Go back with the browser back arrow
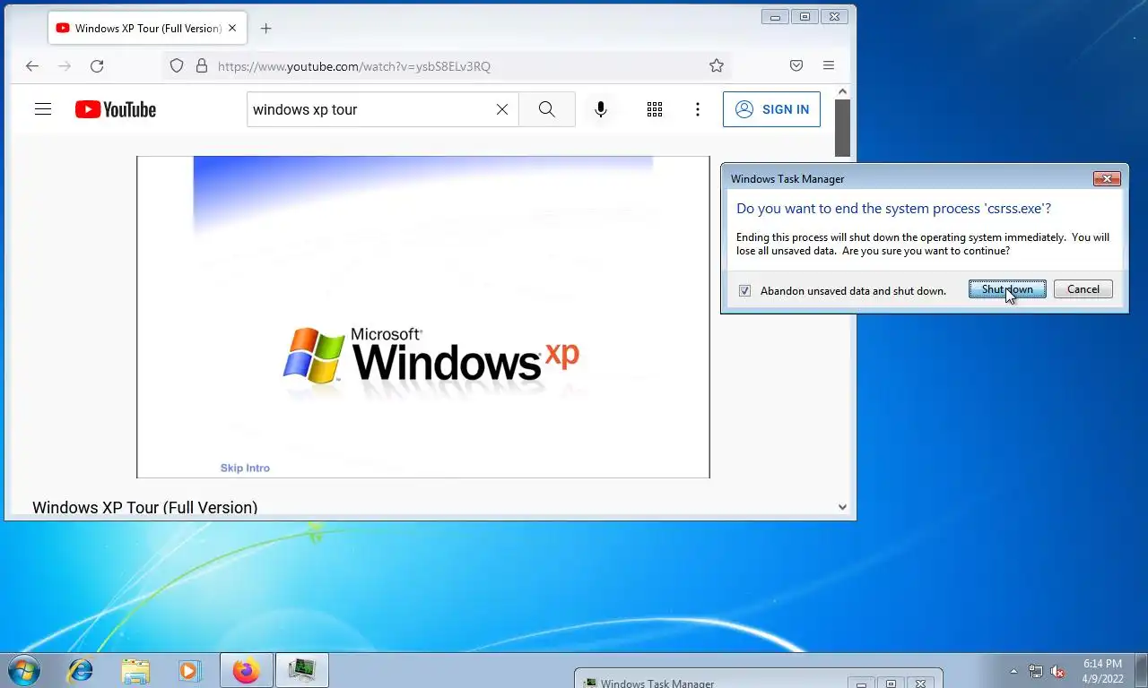The image size is (1148, 688). point(32,65)
